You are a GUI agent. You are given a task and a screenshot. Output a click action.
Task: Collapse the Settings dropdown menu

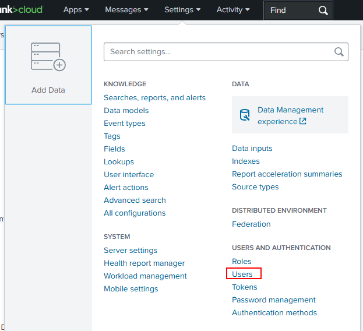[182, 10]
